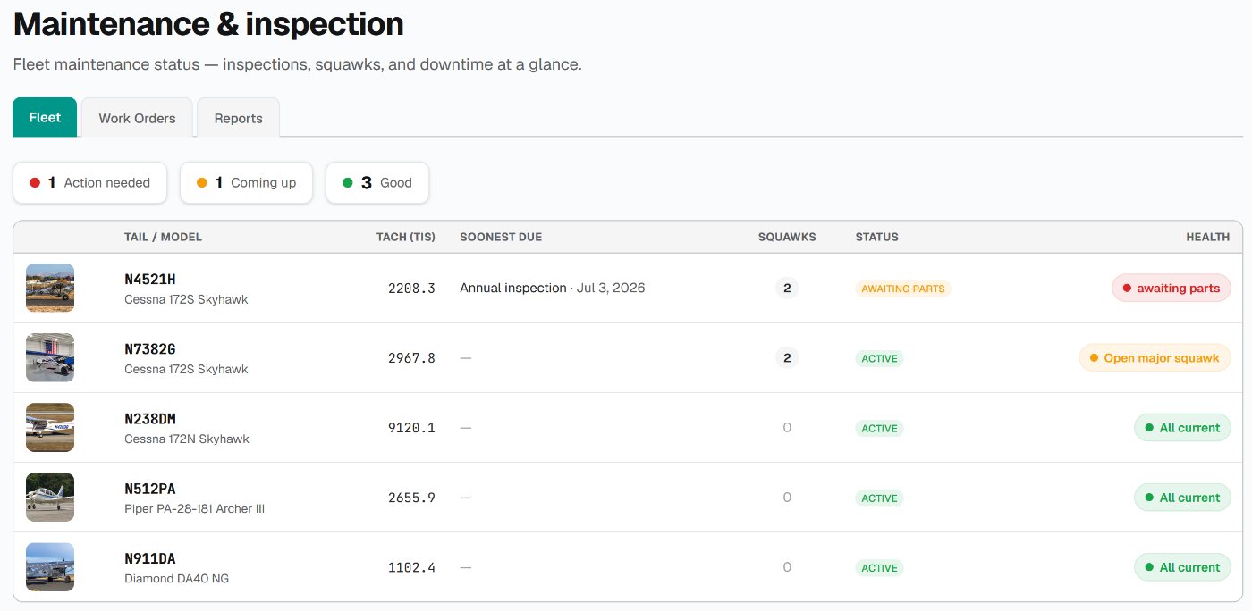The height and width of the screenshot is (611, 1252).
Task: Filter by Action needed chip
Action: coord(89,182)
